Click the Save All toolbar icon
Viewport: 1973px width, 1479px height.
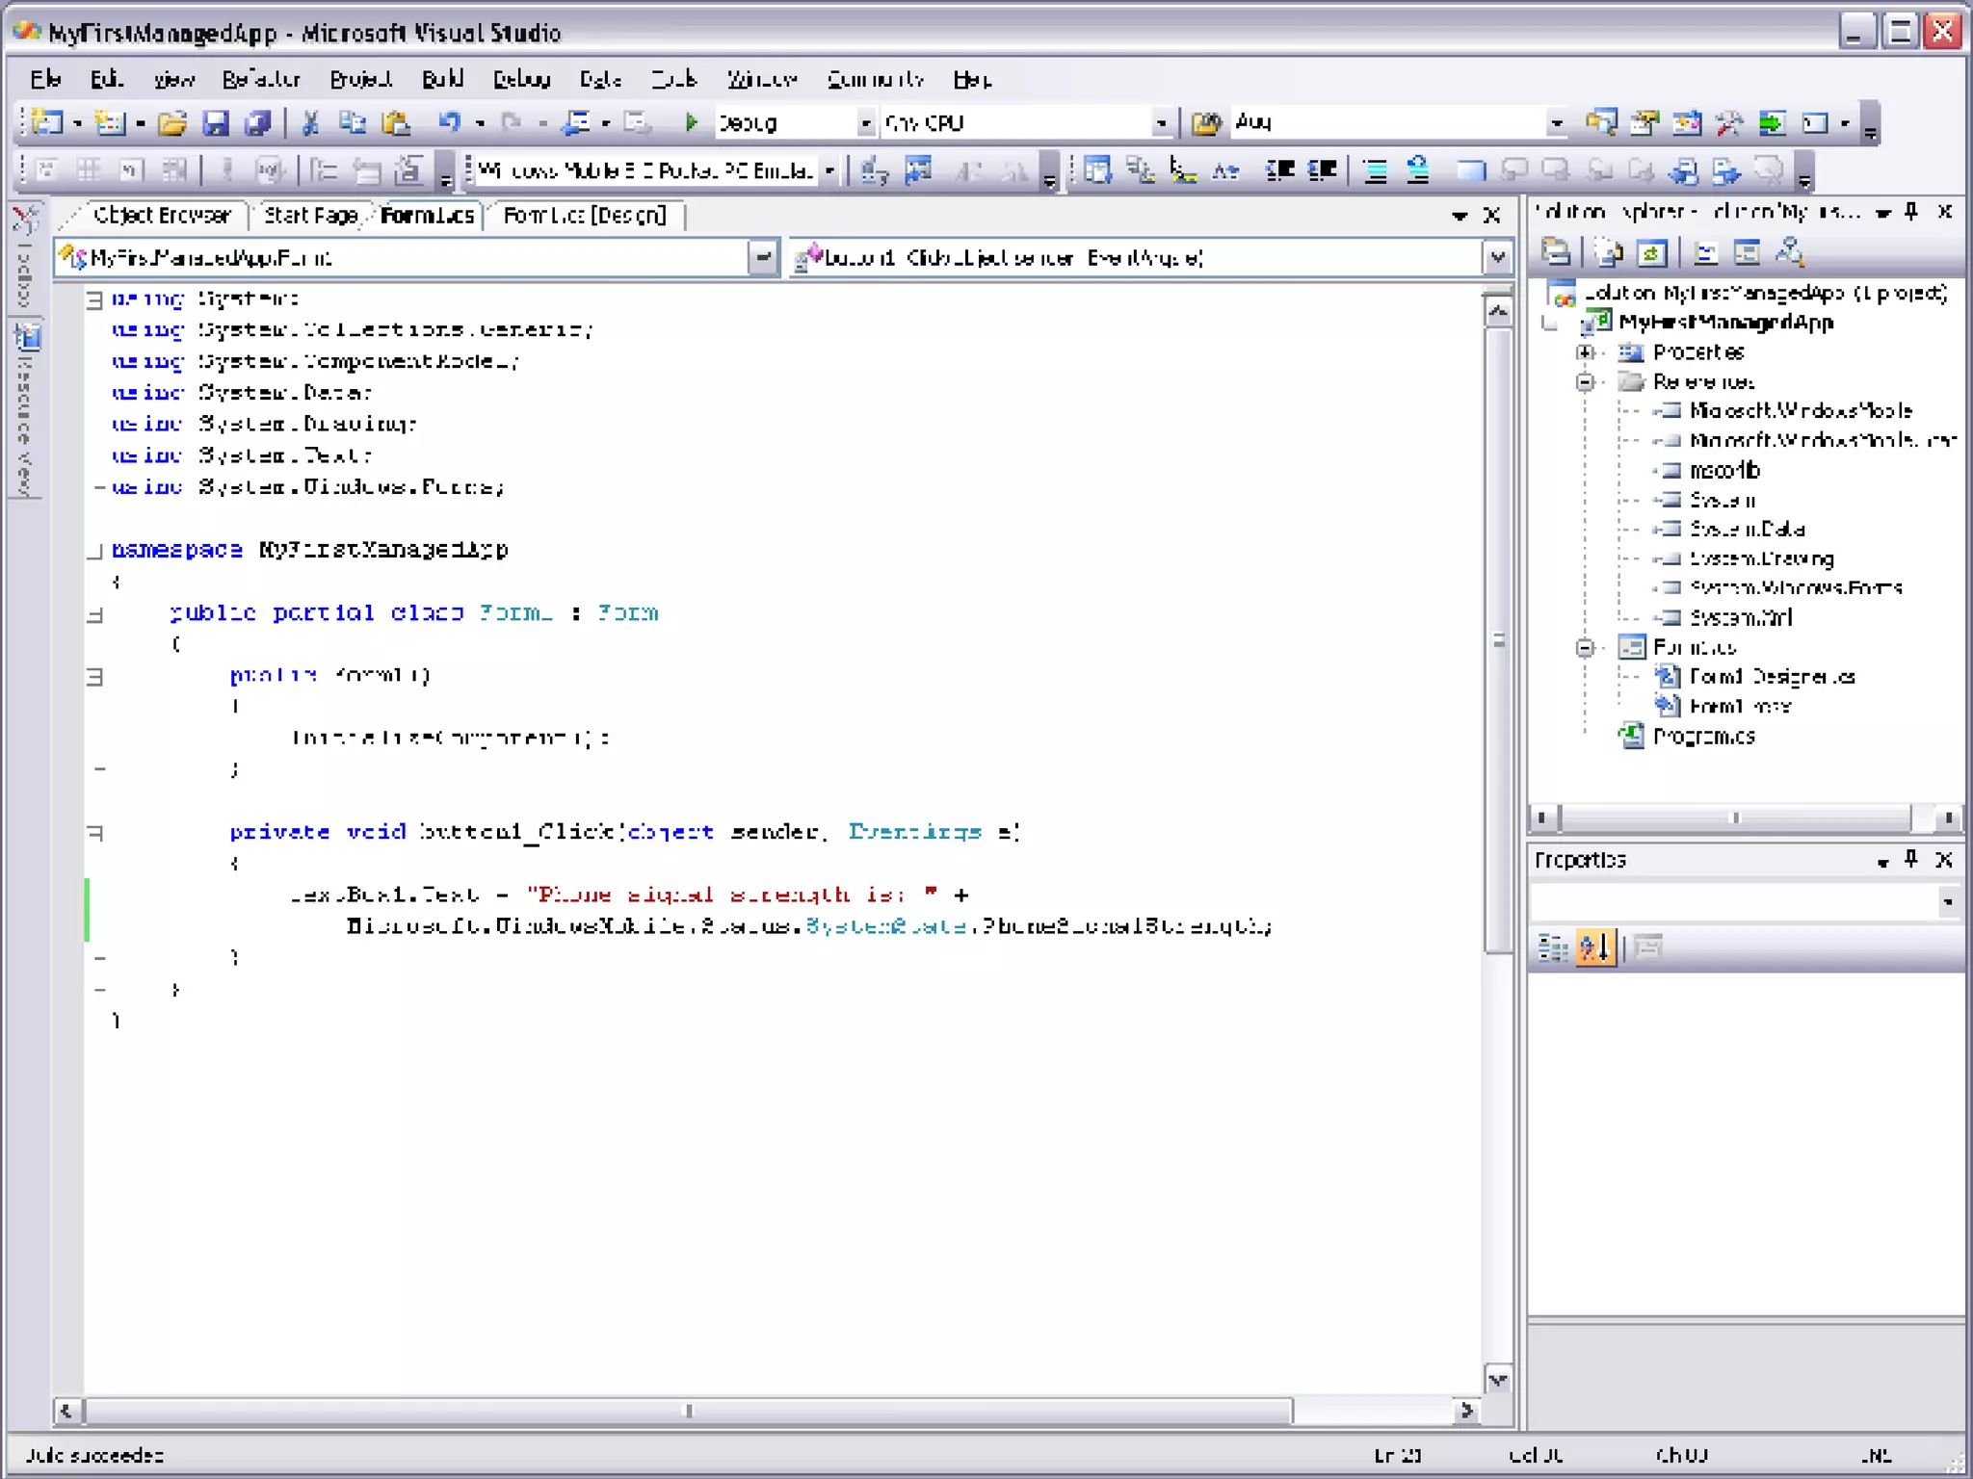tap(257, 122)
